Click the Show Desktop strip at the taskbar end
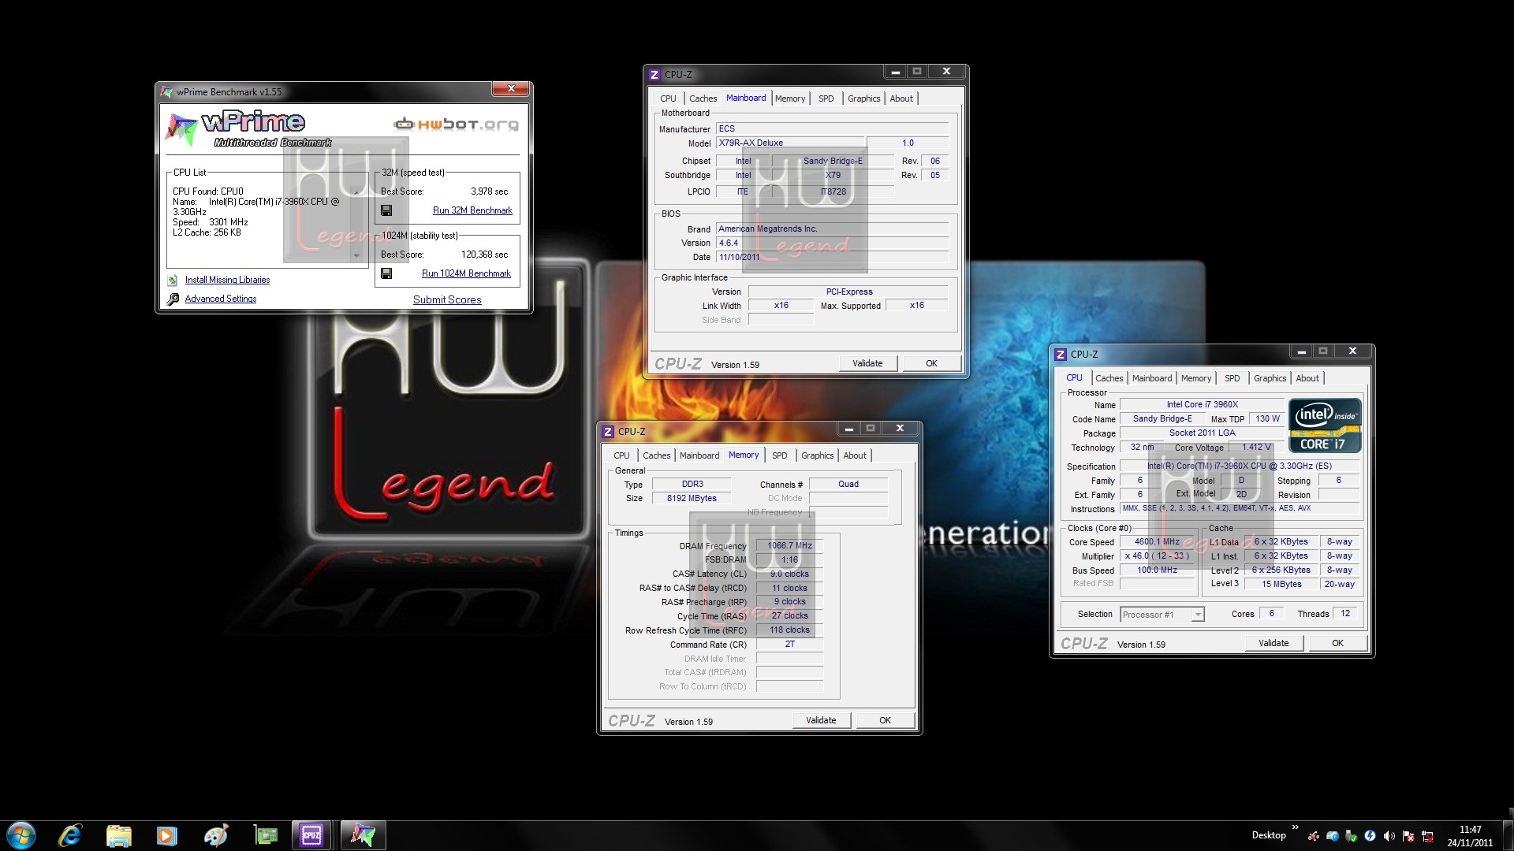This screenshot has height=851, width=1514. [1508, 835]
